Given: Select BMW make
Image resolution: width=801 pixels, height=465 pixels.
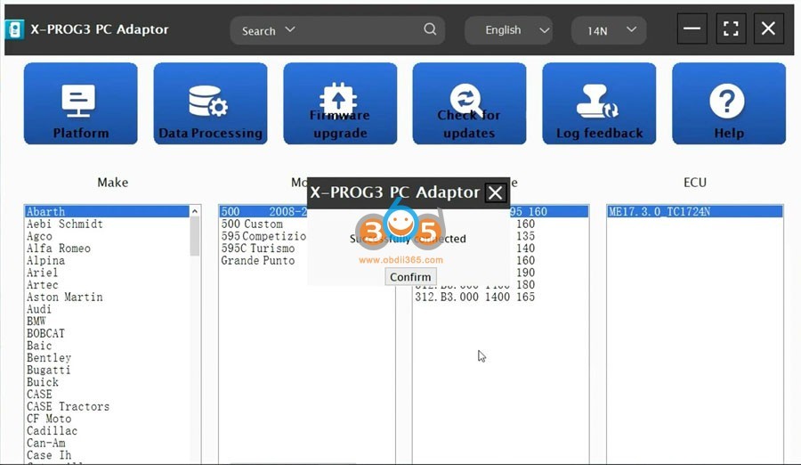Looking at the screenshot, I should 107,322.
